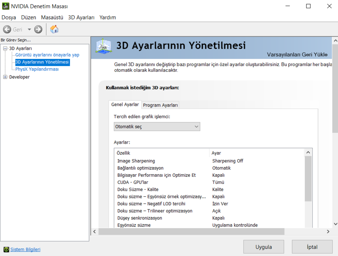Image resolution: width=338 pixels, height=256 pixels.
Task: Select the CUDA - GPU'lar setting row
Action: (x=210, y=182)
